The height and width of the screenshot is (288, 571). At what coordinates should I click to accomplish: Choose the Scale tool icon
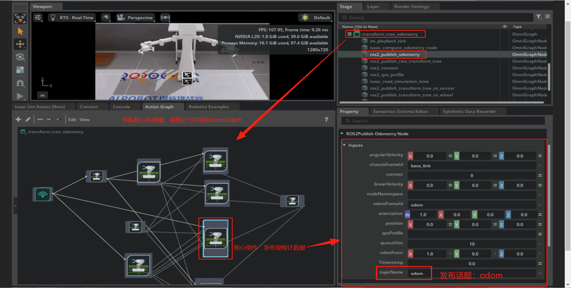pos(20,70)
